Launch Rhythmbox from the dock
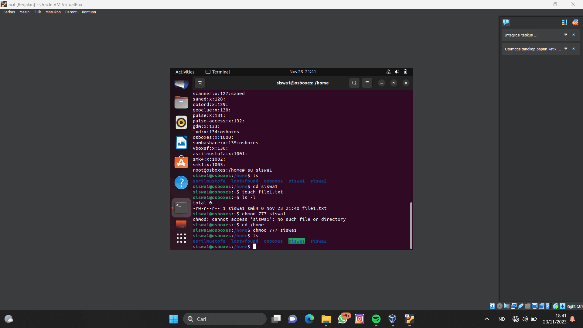This screenshot has width=583, height=328. (x=181, y=122)
